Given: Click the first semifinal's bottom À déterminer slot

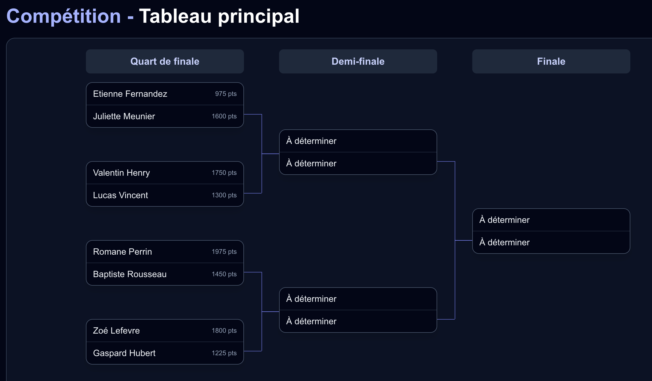Looking at the screenshot, I should point(358,163).
